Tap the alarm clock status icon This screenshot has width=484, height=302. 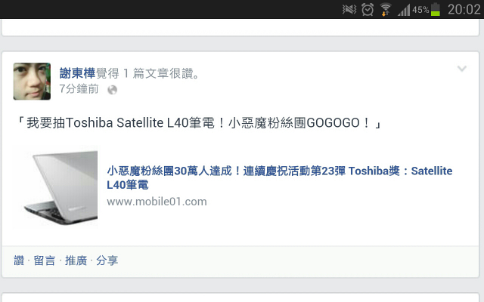[x=368, y=9]
